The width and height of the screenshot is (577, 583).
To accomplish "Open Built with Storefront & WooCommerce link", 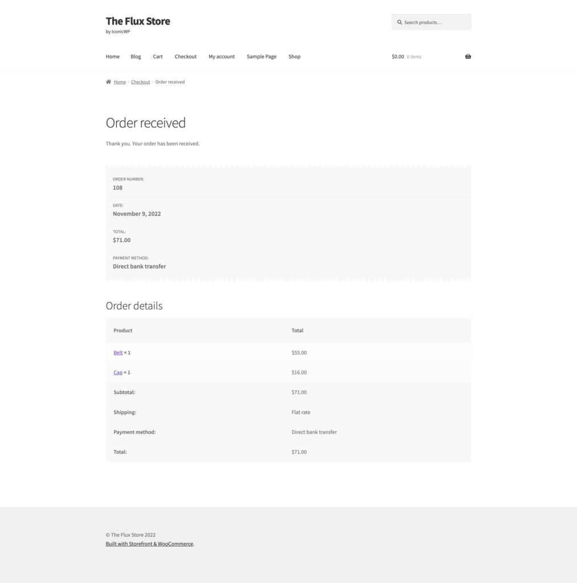I will coord(149,544).
